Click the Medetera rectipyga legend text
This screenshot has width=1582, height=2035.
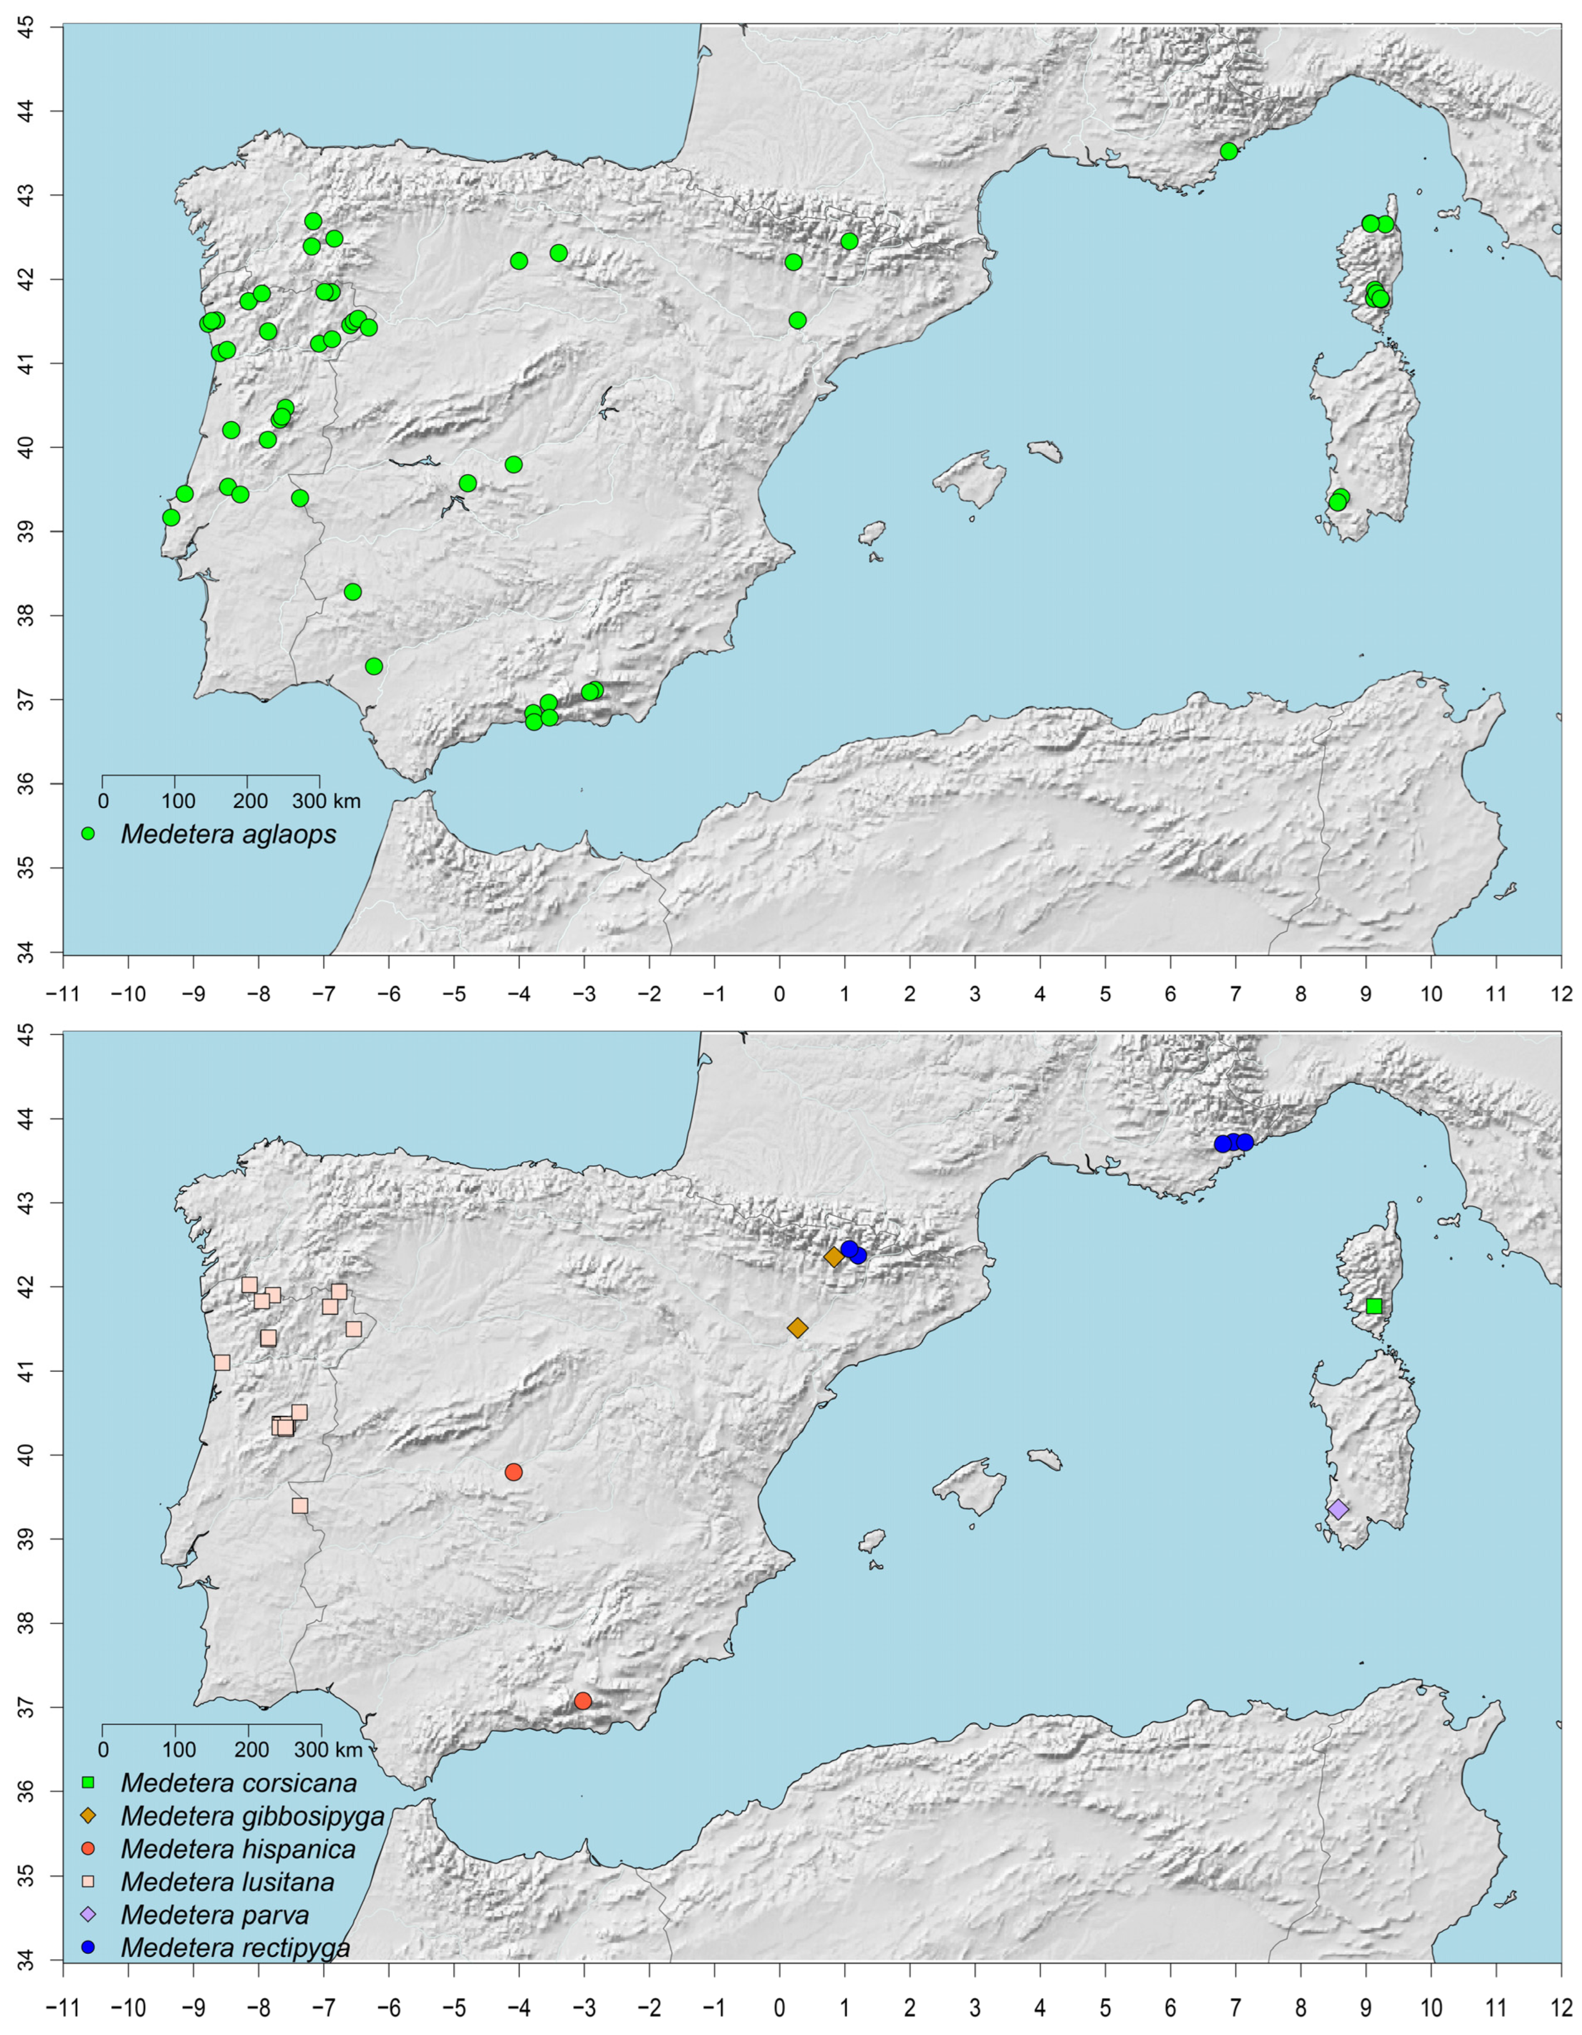click(x=235, y=1947)
